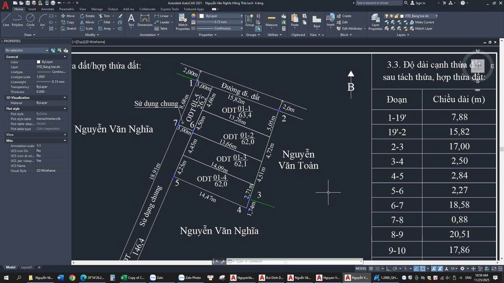Select the Mirror tool
Image resolution: width=504 pixels, height=283 pixels.
[x=87, y=22]
